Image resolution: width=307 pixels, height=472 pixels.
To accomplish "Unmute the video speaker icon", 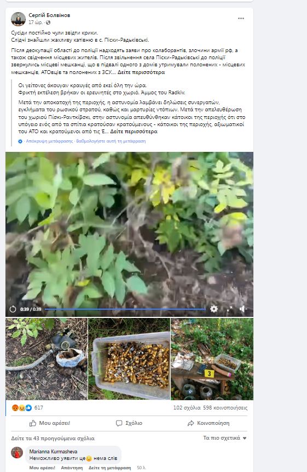I will coord(243,309).
